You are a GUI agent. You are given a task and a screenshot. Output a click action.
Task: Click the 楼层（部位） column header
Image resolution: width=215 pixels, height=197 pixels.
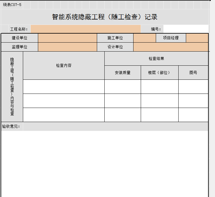pyautogui.click(x=159, y=73)
